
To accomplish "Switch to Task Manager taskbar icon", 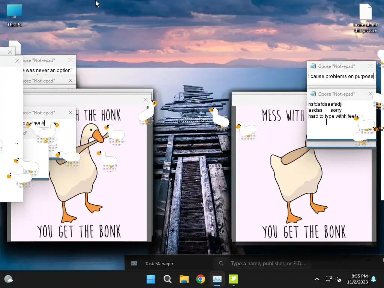I will point(217,279).
